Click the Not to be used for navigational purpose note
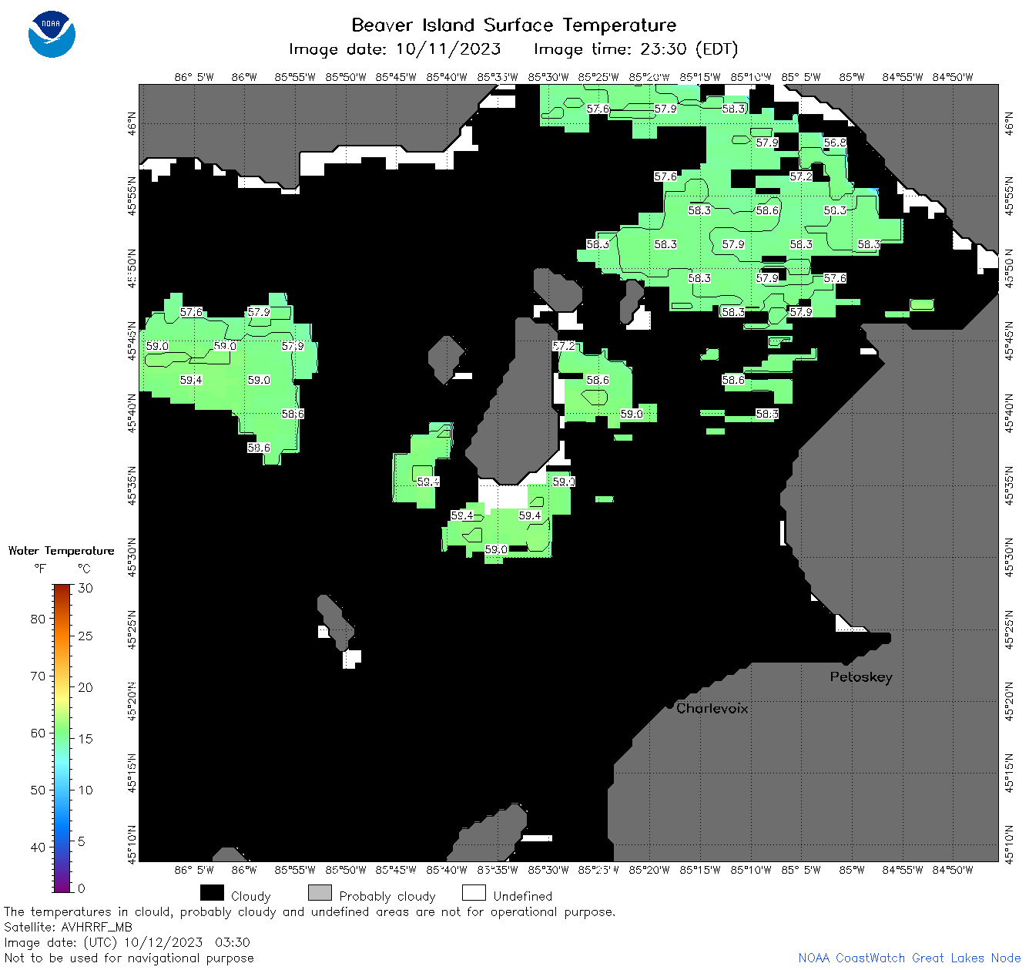The width and height of the screenshot is (1029, 970). [x=129, y=958]
